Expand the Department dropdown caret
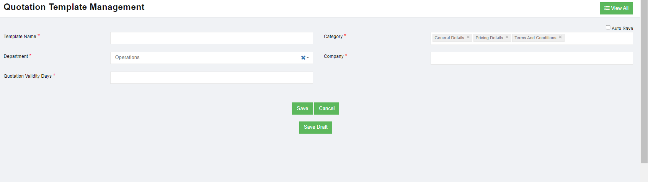 [308, 58]
